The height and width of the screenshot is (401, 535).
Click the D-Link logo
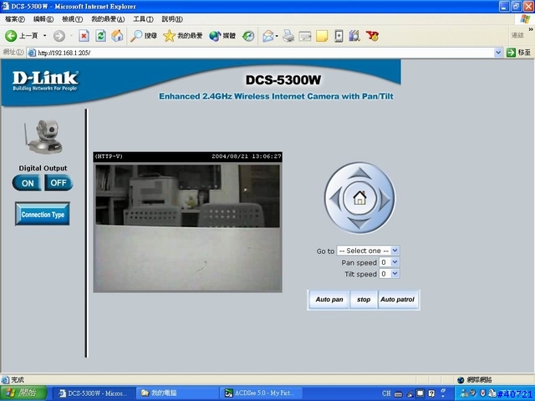[45, 81]
